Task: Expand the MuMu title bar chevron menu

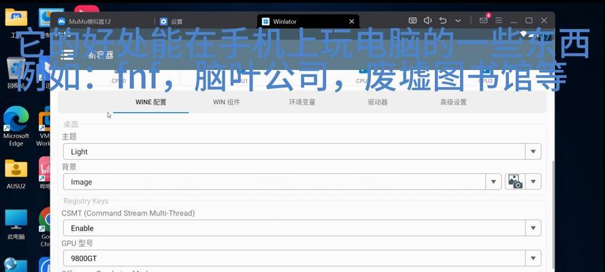Action: pos(458,21)
